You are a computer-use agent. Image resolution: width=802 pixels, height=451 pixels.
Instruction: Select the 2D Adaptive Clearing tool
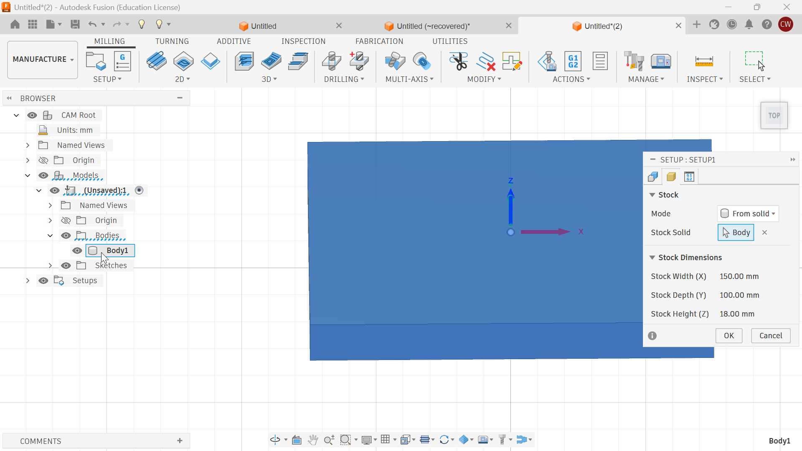[157, 61]
